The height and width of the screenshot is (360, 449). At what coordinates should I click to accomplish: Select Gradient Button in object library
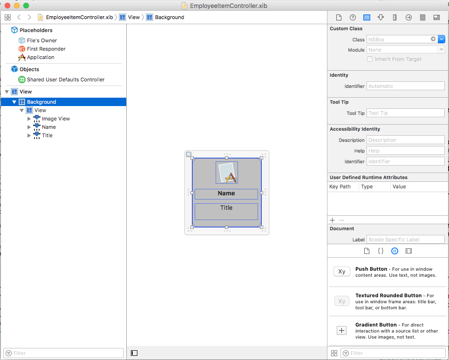tap(388, 331)
